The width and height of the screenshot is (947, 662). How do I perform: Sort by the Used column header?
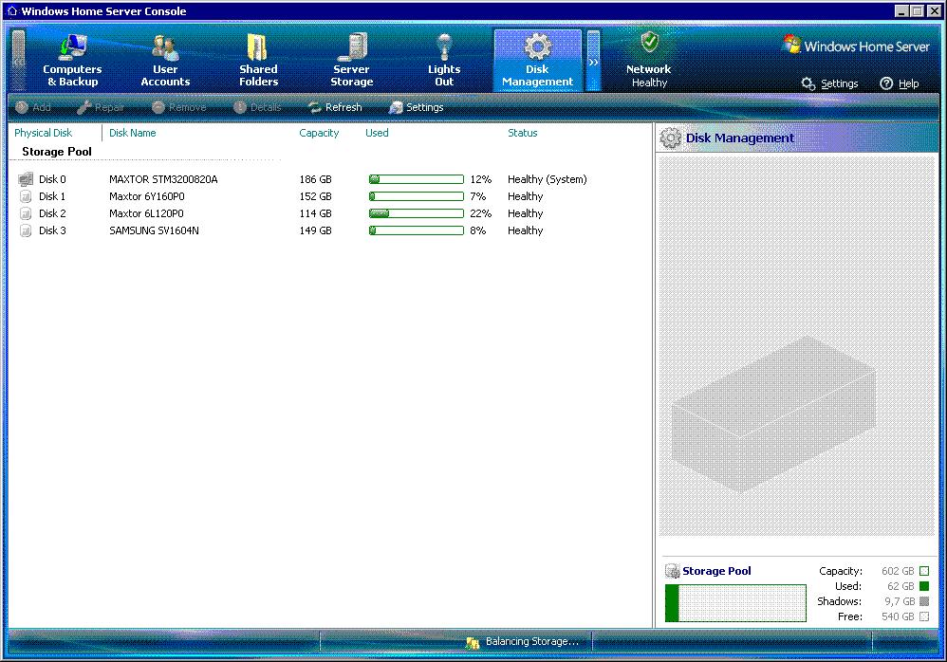[x=377, y=133]
